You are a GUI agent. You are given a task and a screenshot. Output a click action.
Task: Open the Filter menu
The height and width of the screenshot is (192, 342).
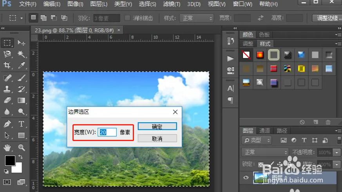pos(172,4)
